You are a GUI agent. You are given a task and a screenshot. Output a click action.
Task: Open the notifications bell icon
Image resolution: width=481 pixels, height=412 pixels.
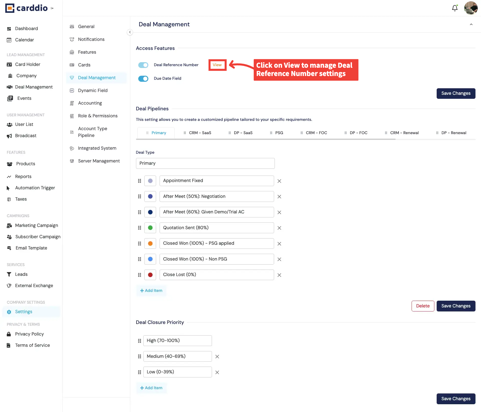455,8
